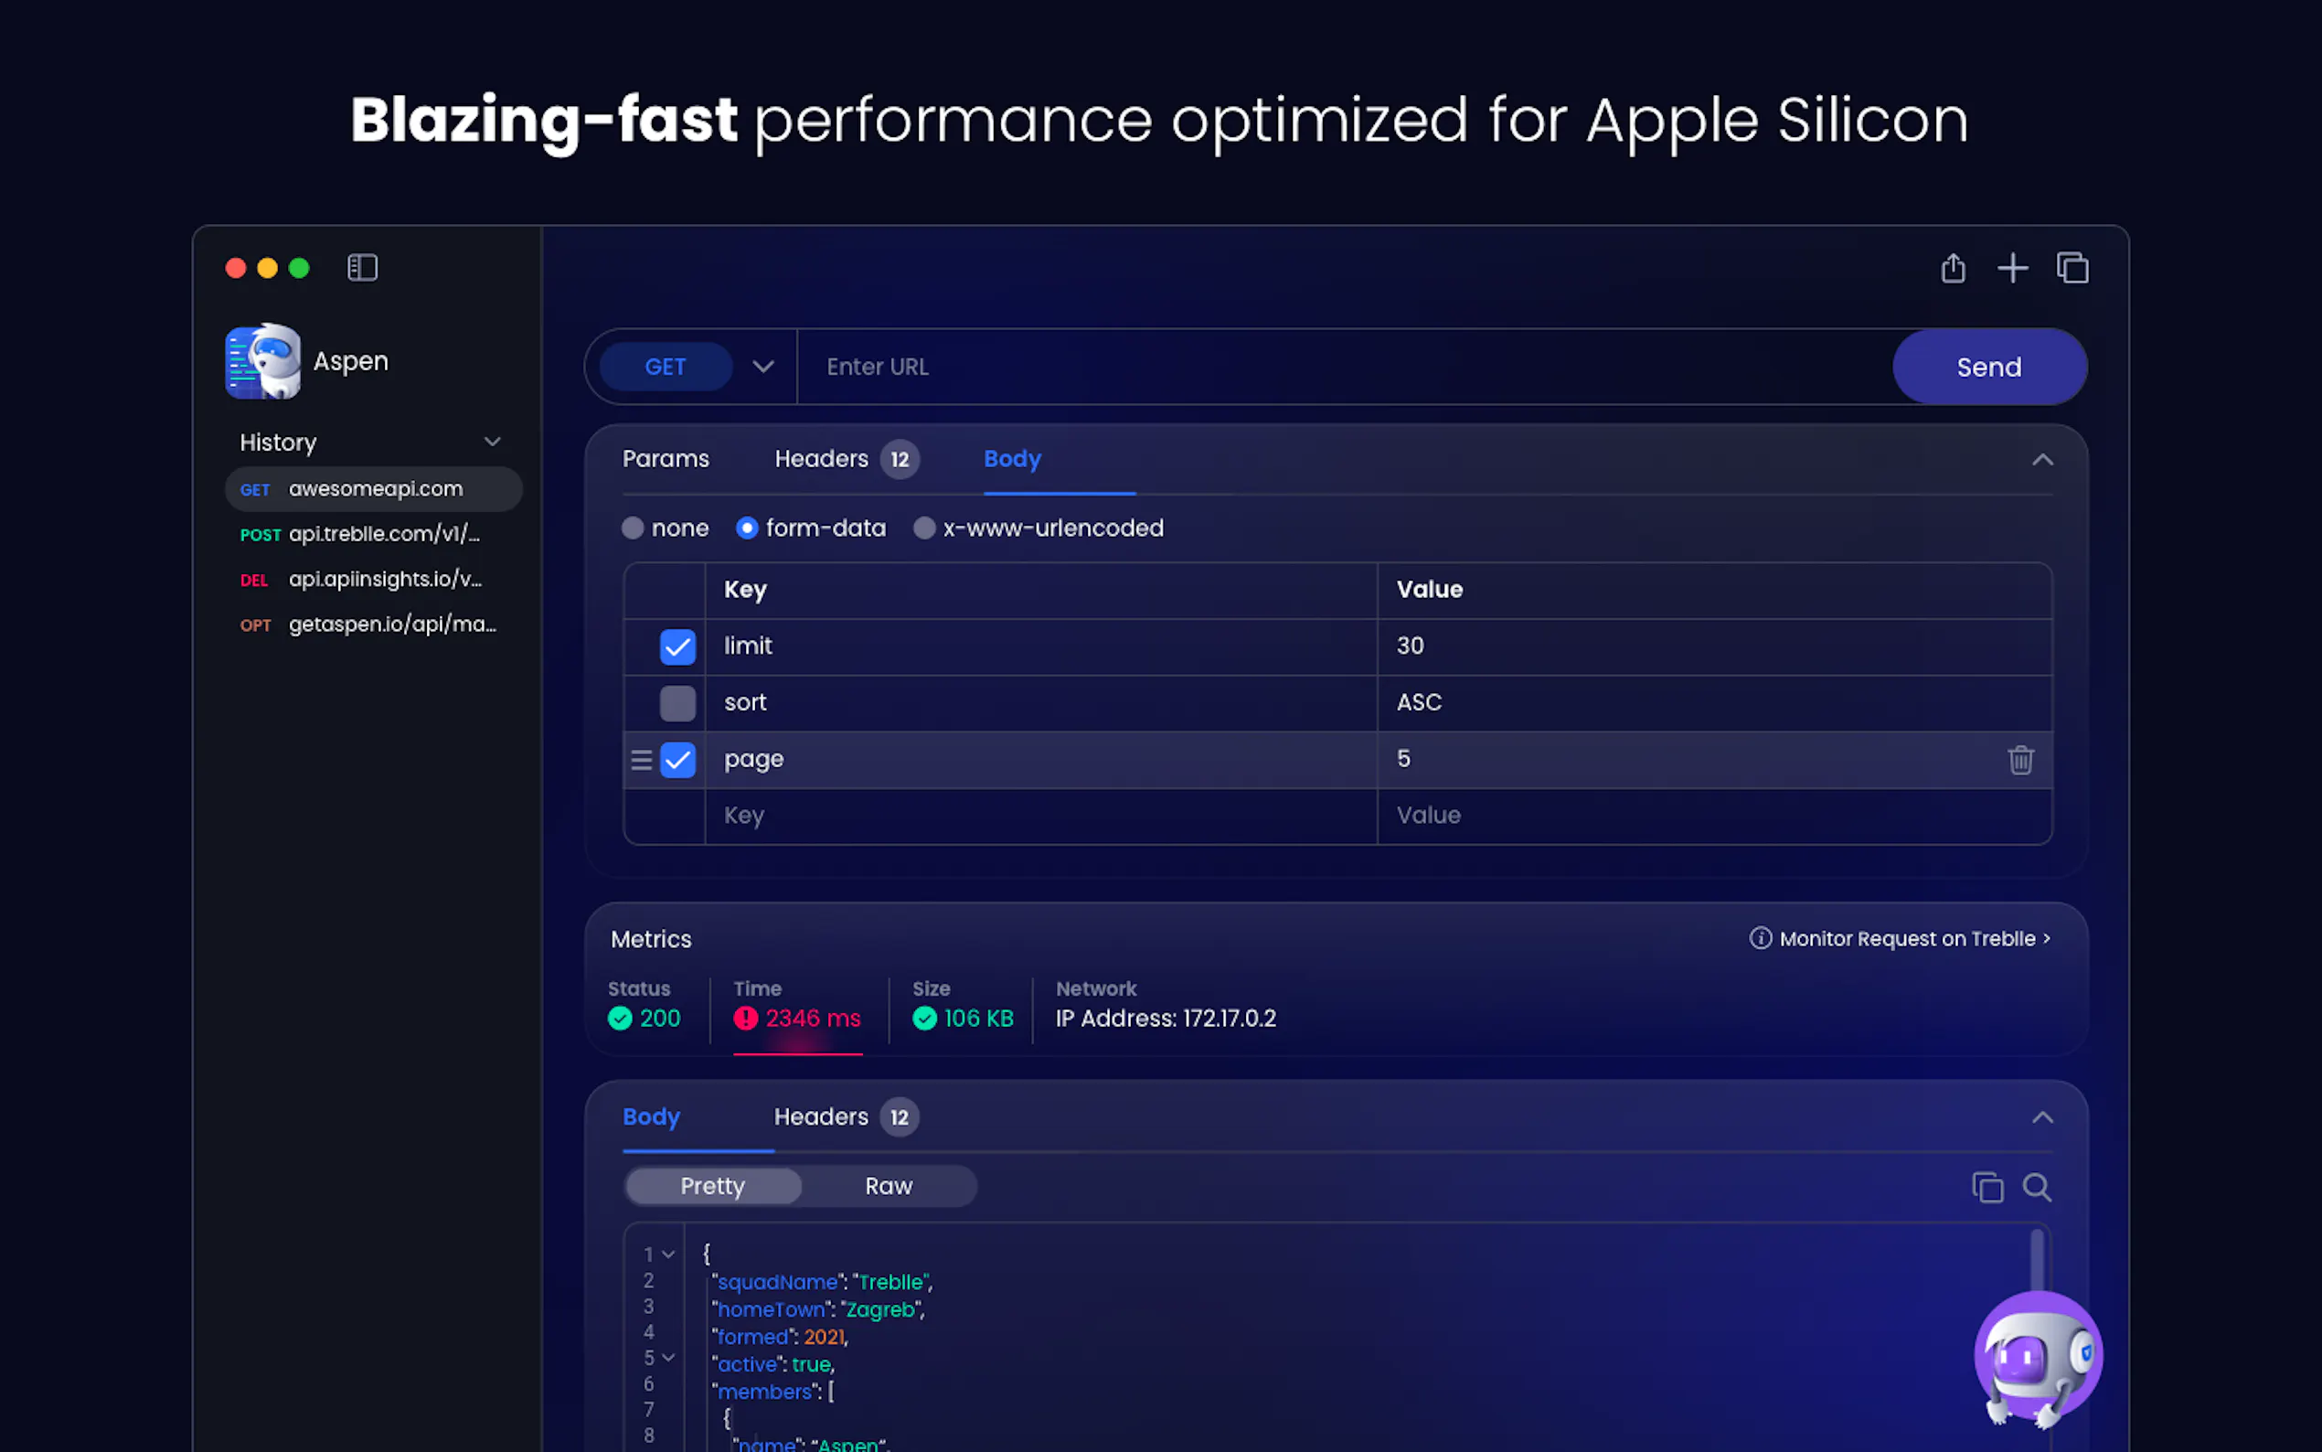
Task: Select the x-www-urlencoded radio option
Action: pyautogui.click(x=924, y=528)
